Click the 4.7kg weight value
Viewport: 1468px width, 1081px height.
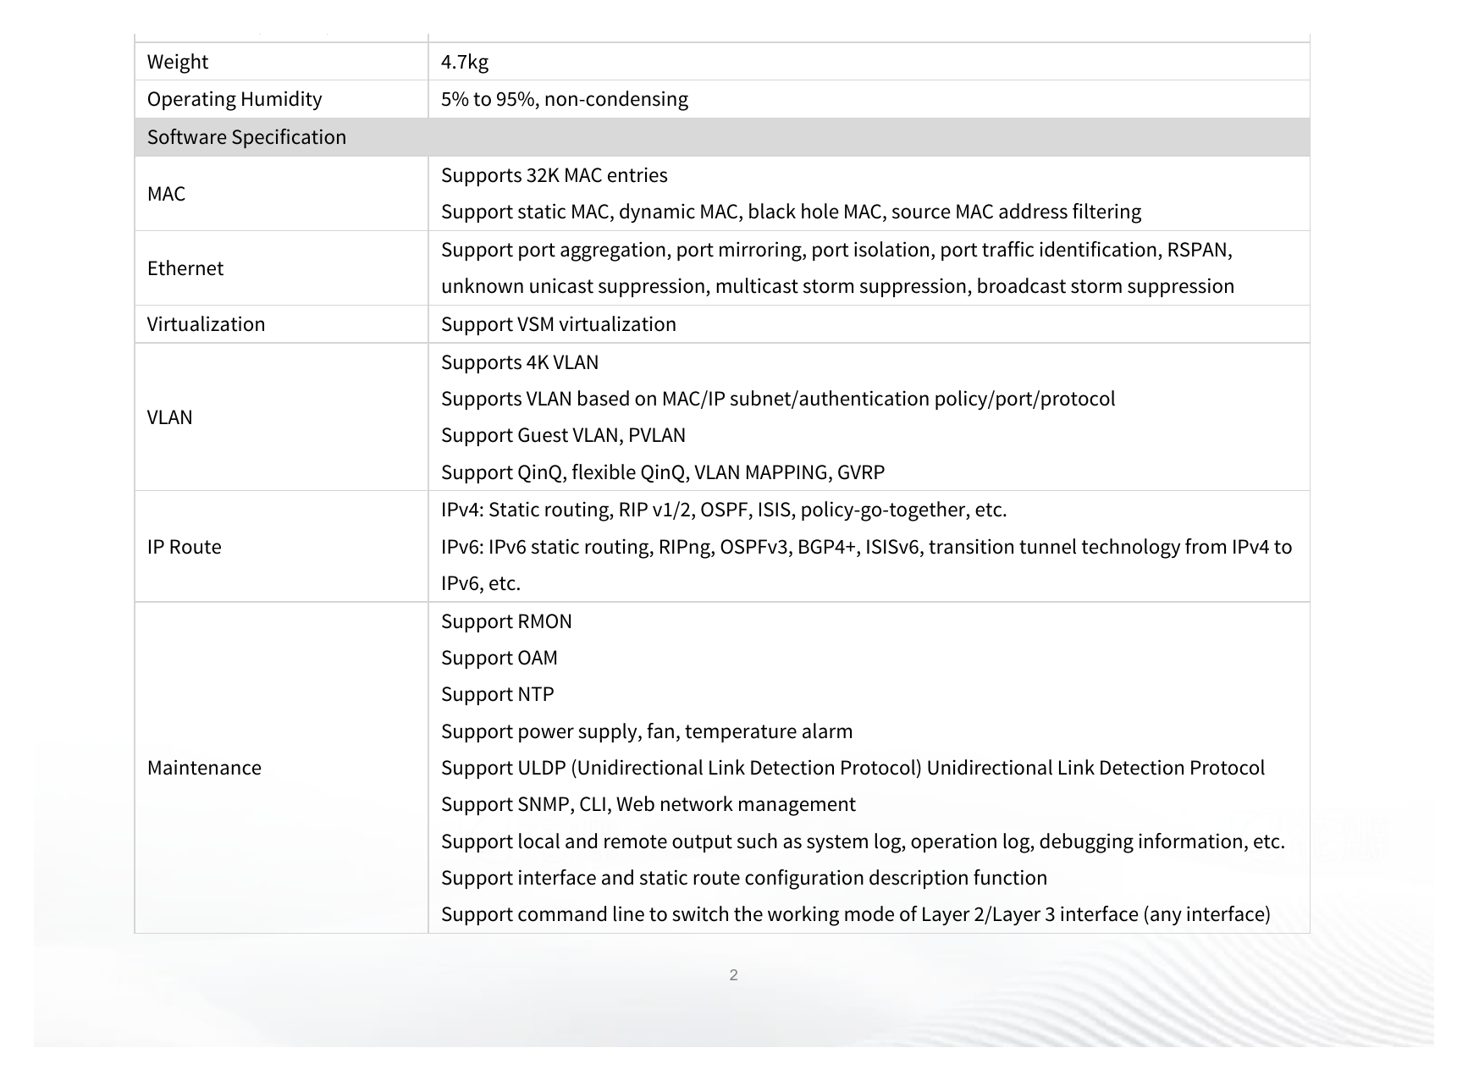(x=464, y=62)
